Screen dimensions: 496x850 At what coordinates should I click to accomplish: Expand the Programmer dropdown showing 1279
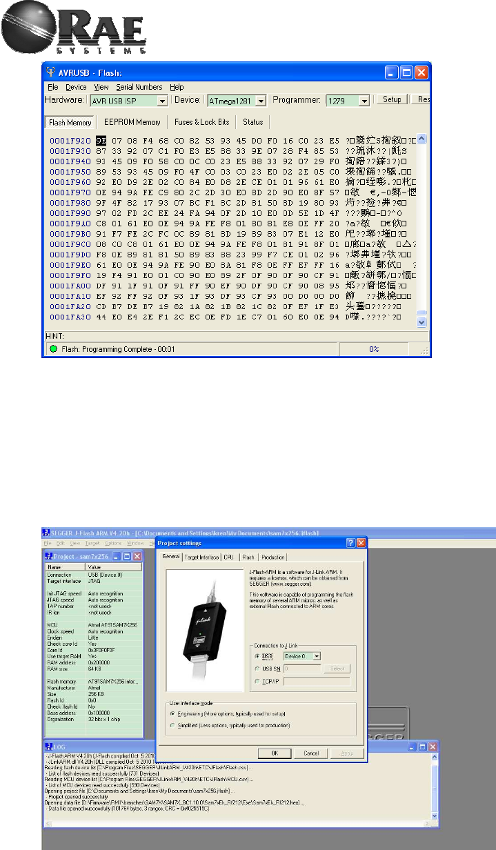point(364,101)
